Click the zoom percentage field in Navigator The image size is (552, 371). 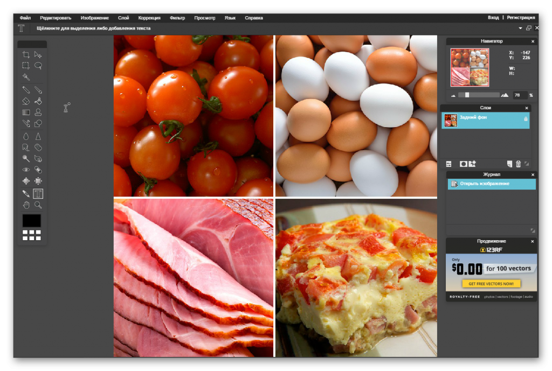click(x=519, y=95)
